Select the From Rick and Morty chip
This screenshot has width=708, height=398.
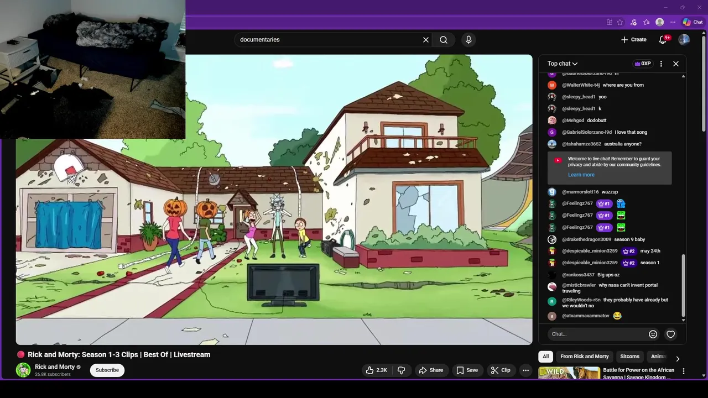coord(585,357)
